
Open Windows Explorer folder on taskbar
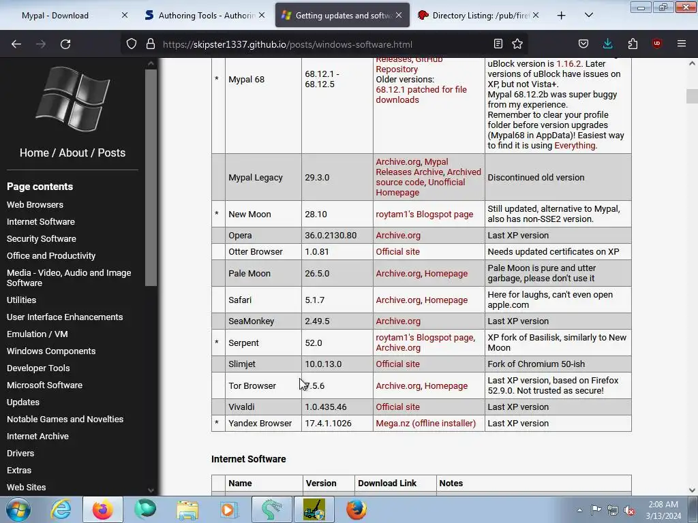coord(187,509)
